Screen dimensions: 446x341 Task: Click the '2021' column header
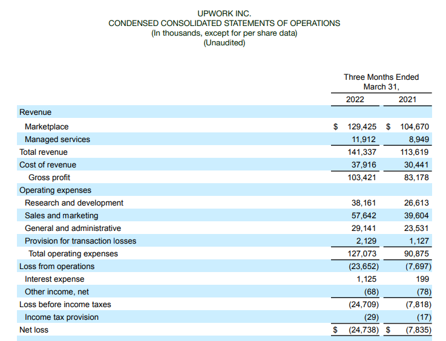click(x=407, y=99)
